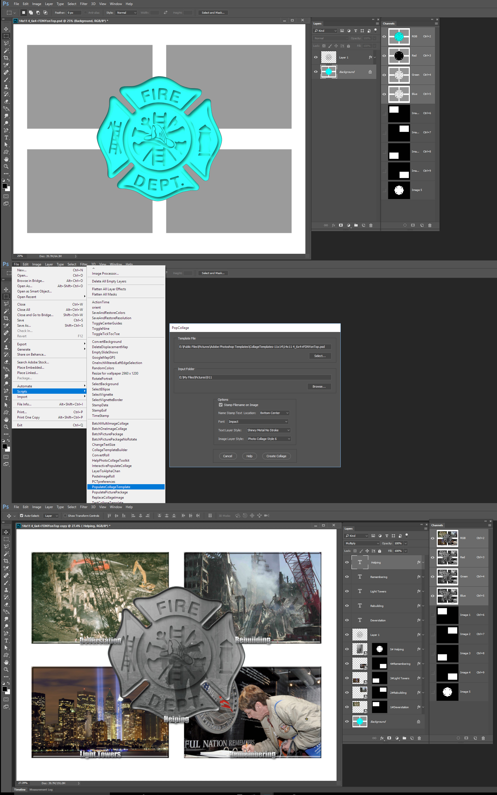Click the Browse... button for the input folder
Image resolution: width=497 pixels, height=795 pixels.
319,386
